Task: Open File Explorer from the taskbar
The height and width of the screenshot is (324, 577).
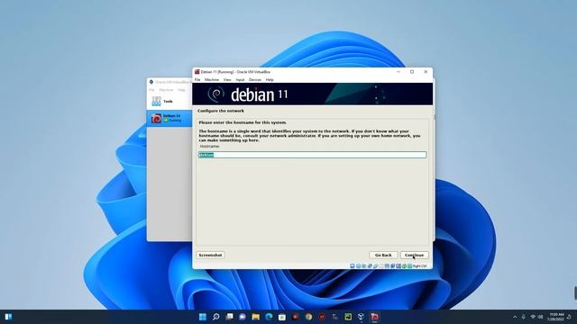Action: click(x=256, y=317)
